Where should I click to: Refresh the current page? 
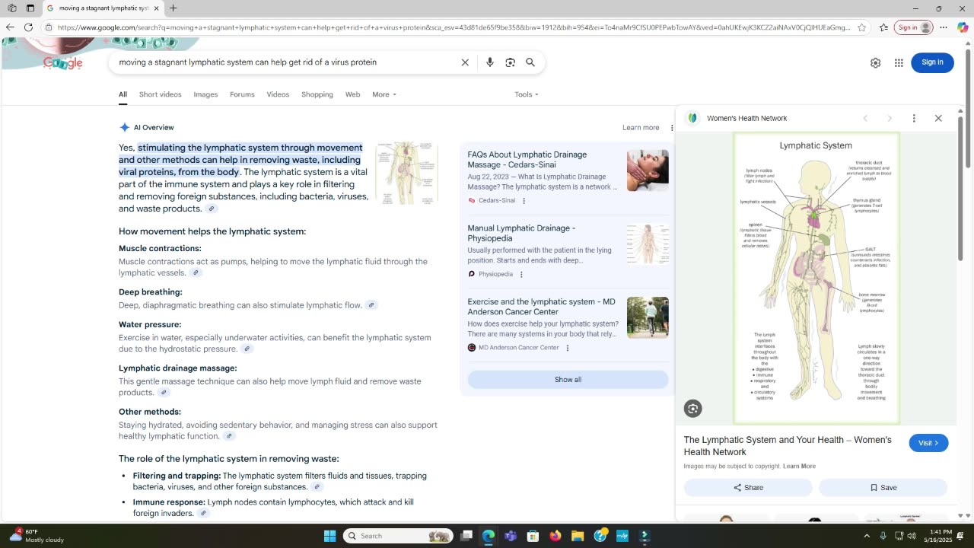tap(28, 27)
